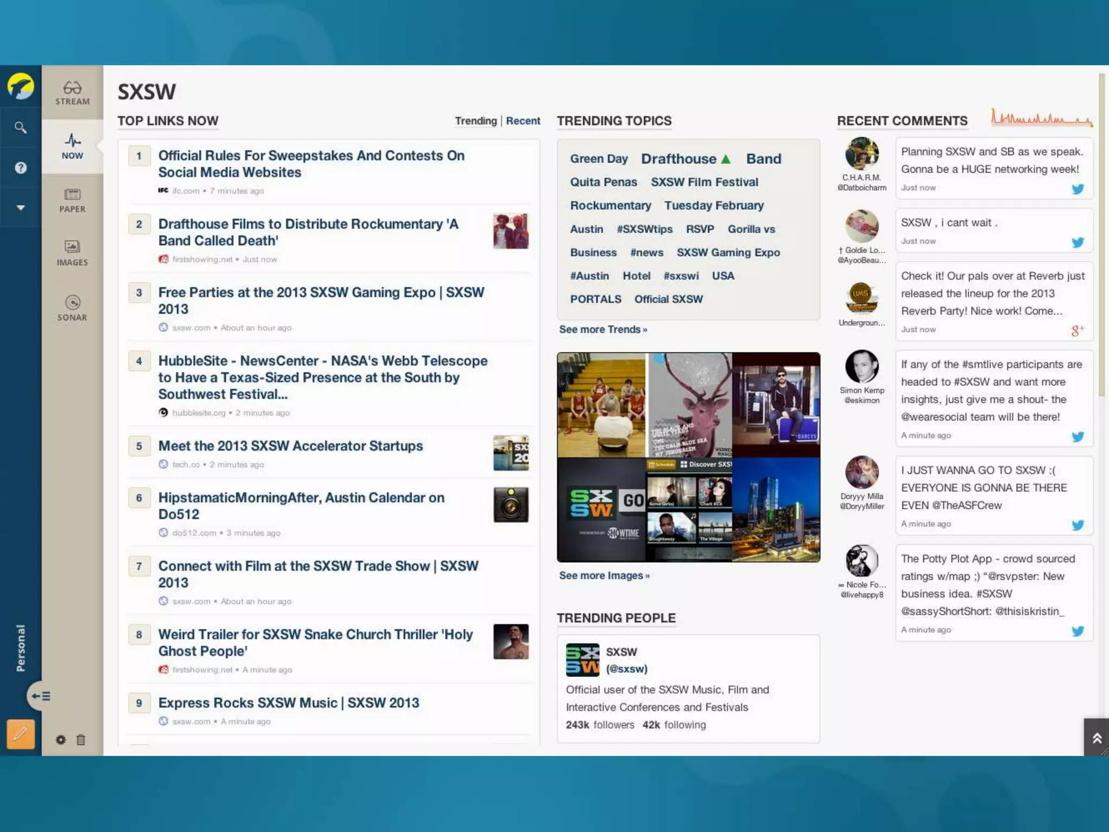Click scroll-to-top double chevron button
The height and width of the screenshot is (832, 1109).
[x=1097, y=738]
